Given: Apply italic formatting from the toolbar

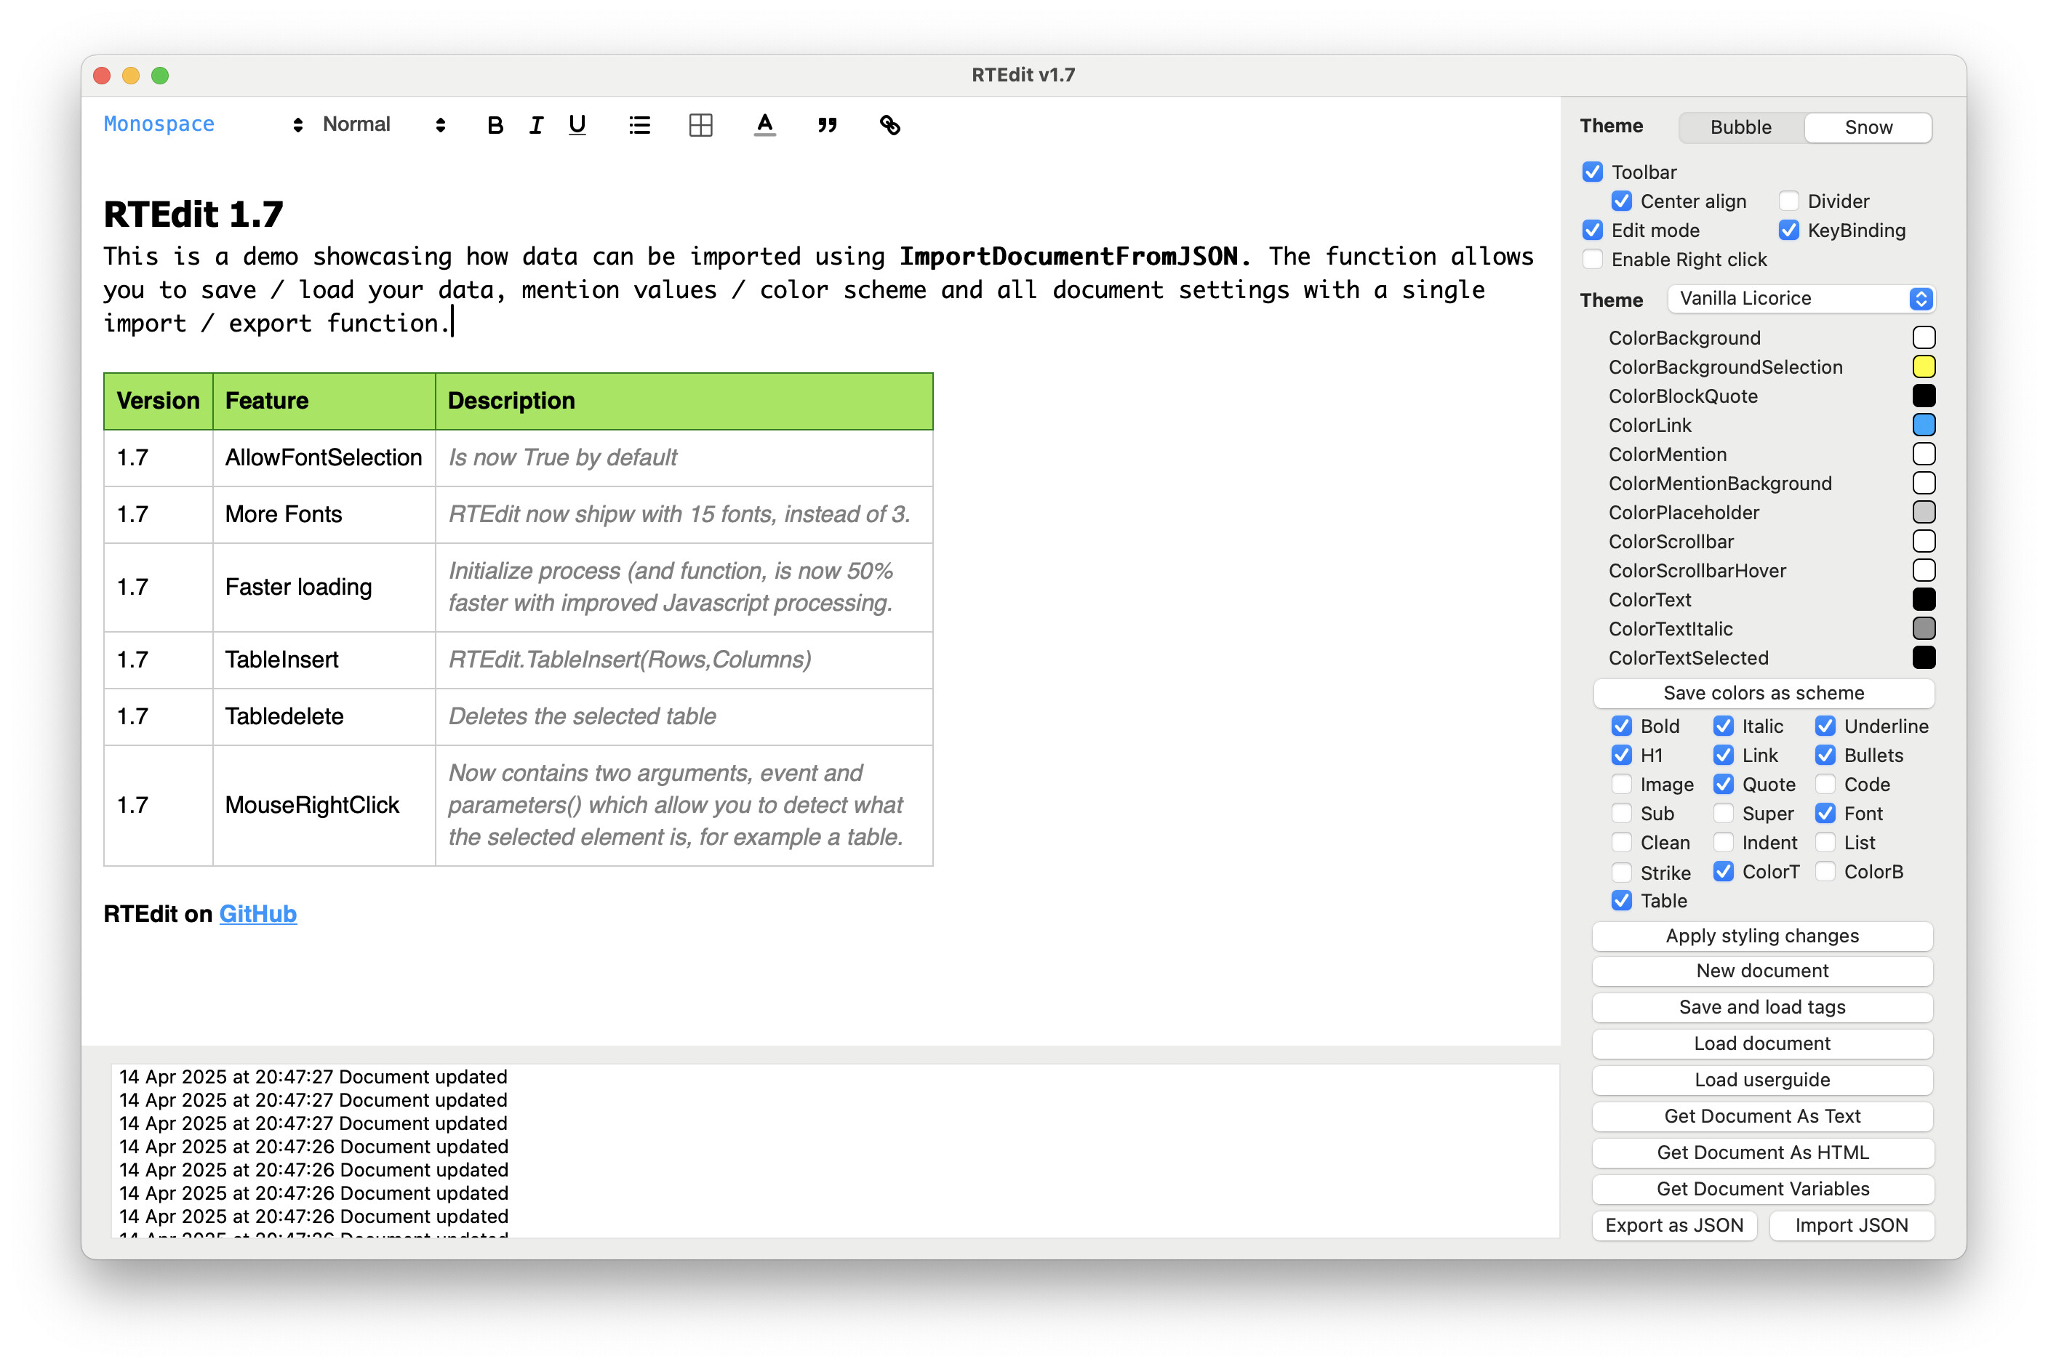Looking at the screenshot, I should point(536,126).
